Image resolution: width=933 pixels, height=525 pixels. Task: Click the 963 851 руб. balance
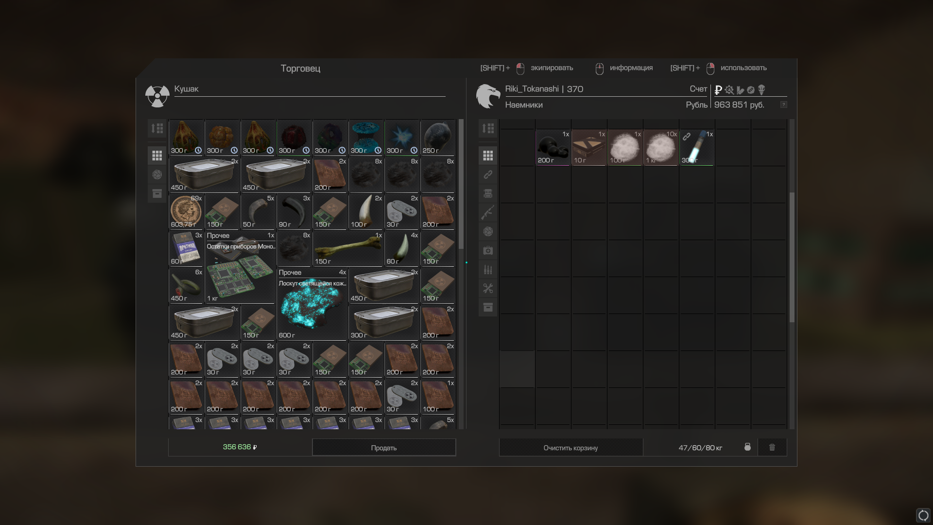739,105
